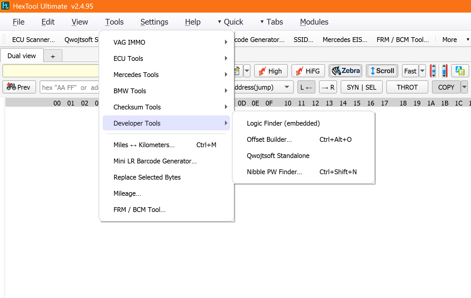Select the Dual view tab

click(x=22, y=56)
